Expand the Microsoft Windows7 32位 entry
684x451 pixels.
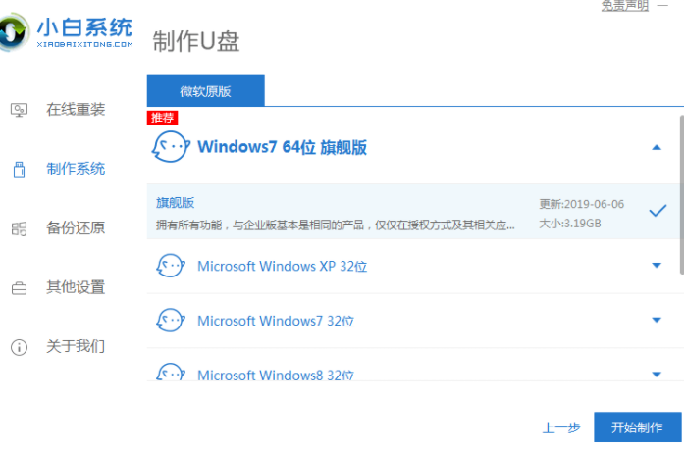pos(657,321)
